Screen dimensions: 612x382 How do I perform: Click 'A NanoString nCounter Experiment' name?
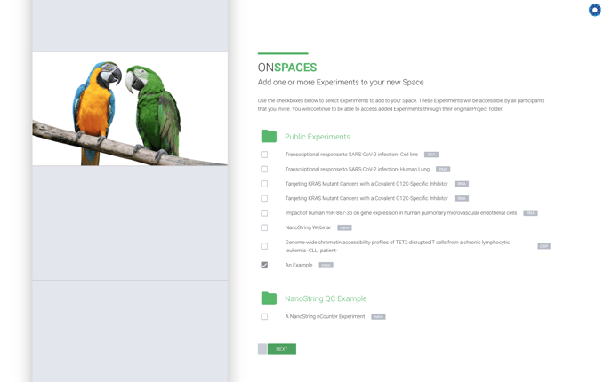pos(325,316)
